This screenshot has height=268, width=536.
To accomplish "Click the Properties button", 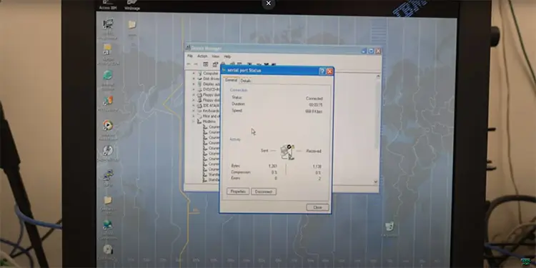I will pyautogui.click(x=238, y=192).
